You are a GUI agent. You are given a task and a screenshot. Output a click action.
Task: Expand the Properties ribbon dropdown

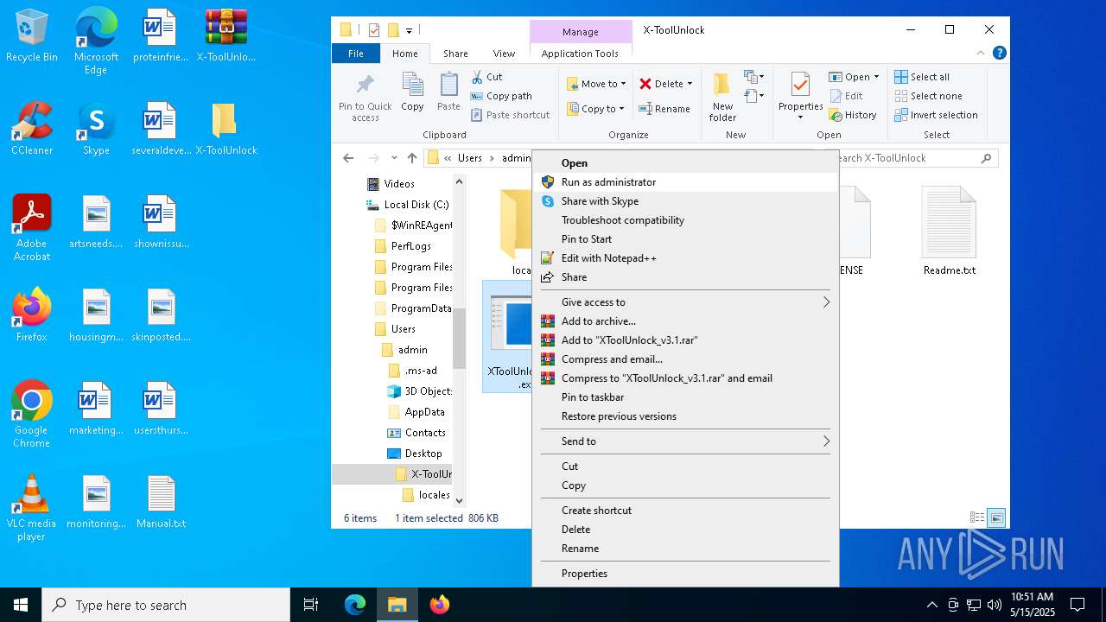coord(800,117)
